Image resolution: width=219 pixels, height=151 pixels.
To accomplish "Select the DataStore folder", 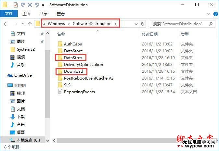I will [x=73, y=51].
